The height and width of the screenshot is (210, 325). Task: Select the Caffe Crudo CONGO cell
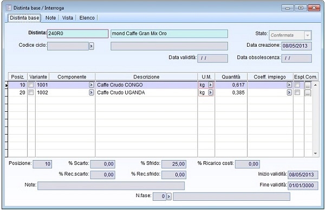click(x=146, y=85)
